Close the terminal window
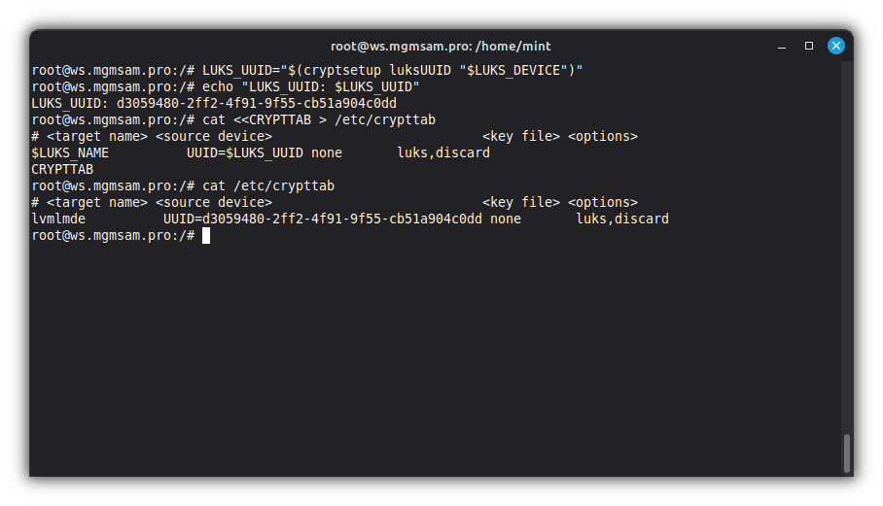 pyautogui.click(x=835, y=46)
